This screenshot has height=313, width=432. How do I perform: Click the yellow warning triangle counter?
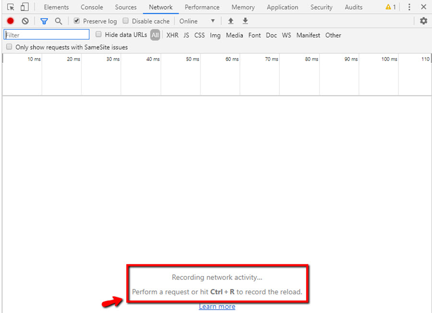(391, 7)
